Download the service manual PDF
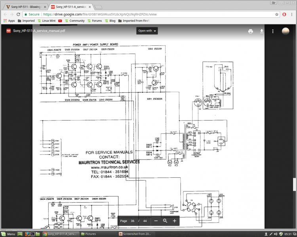Image resolution: width=297 pixels, height=237 pixels. point(262,31)
